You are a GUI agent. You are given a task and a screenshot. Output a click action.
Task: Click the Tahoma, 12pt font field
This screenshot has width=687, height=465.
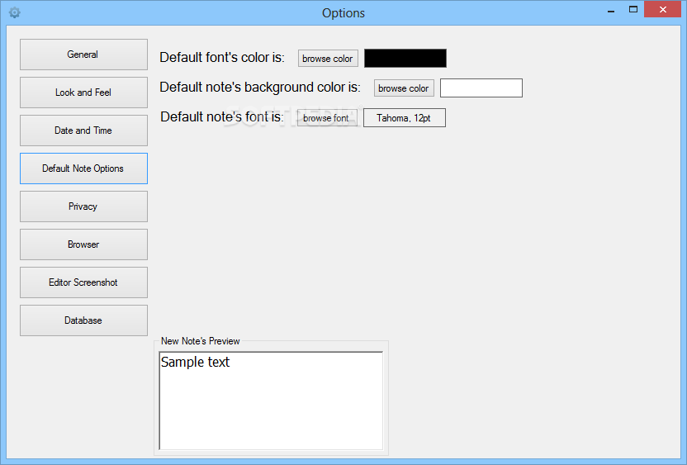(405, 118)
